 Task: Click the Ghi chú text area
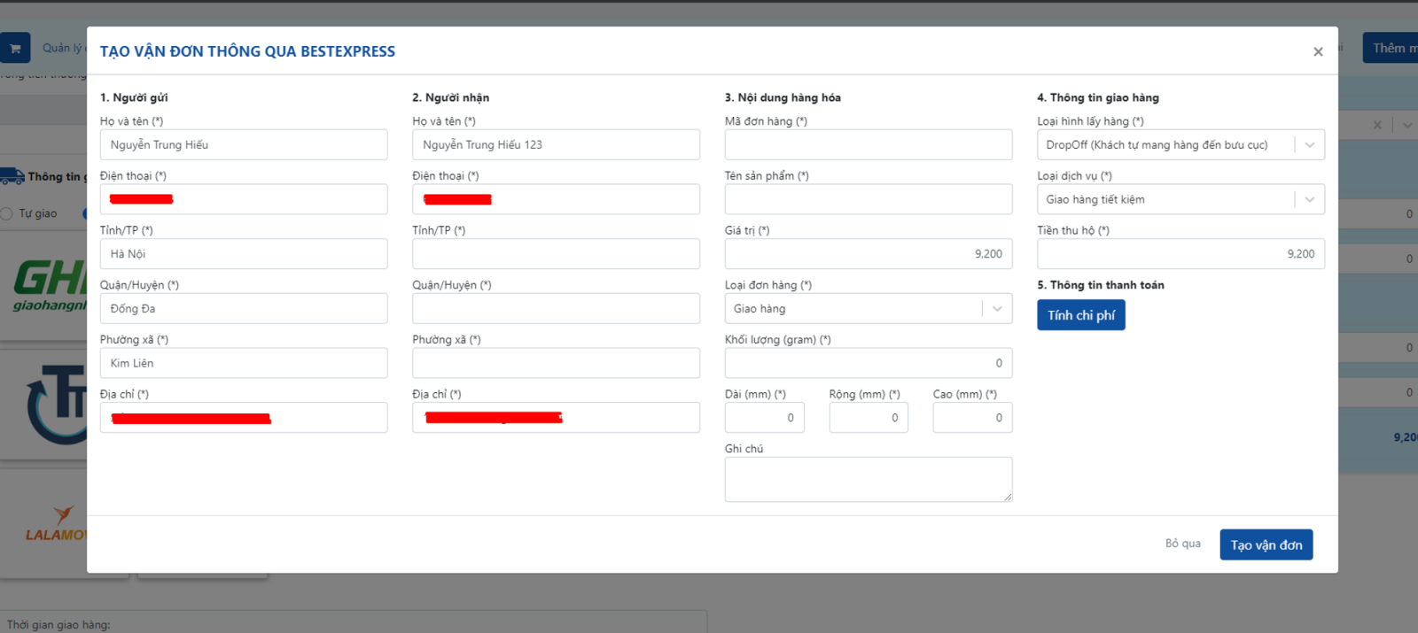click(868, 480)
